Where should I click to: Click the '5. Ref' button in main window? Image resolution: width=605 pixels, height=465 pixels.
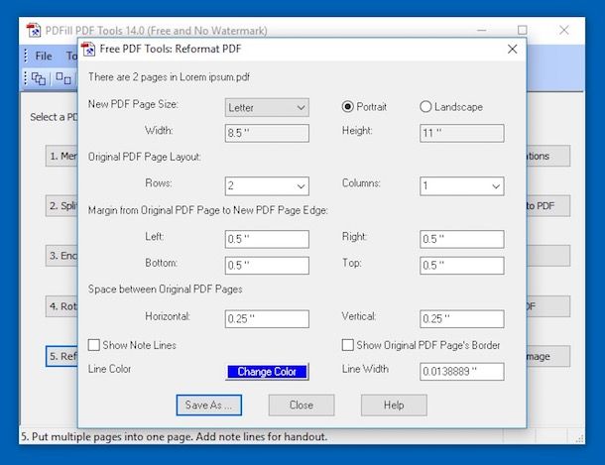[x=61, y=356]
